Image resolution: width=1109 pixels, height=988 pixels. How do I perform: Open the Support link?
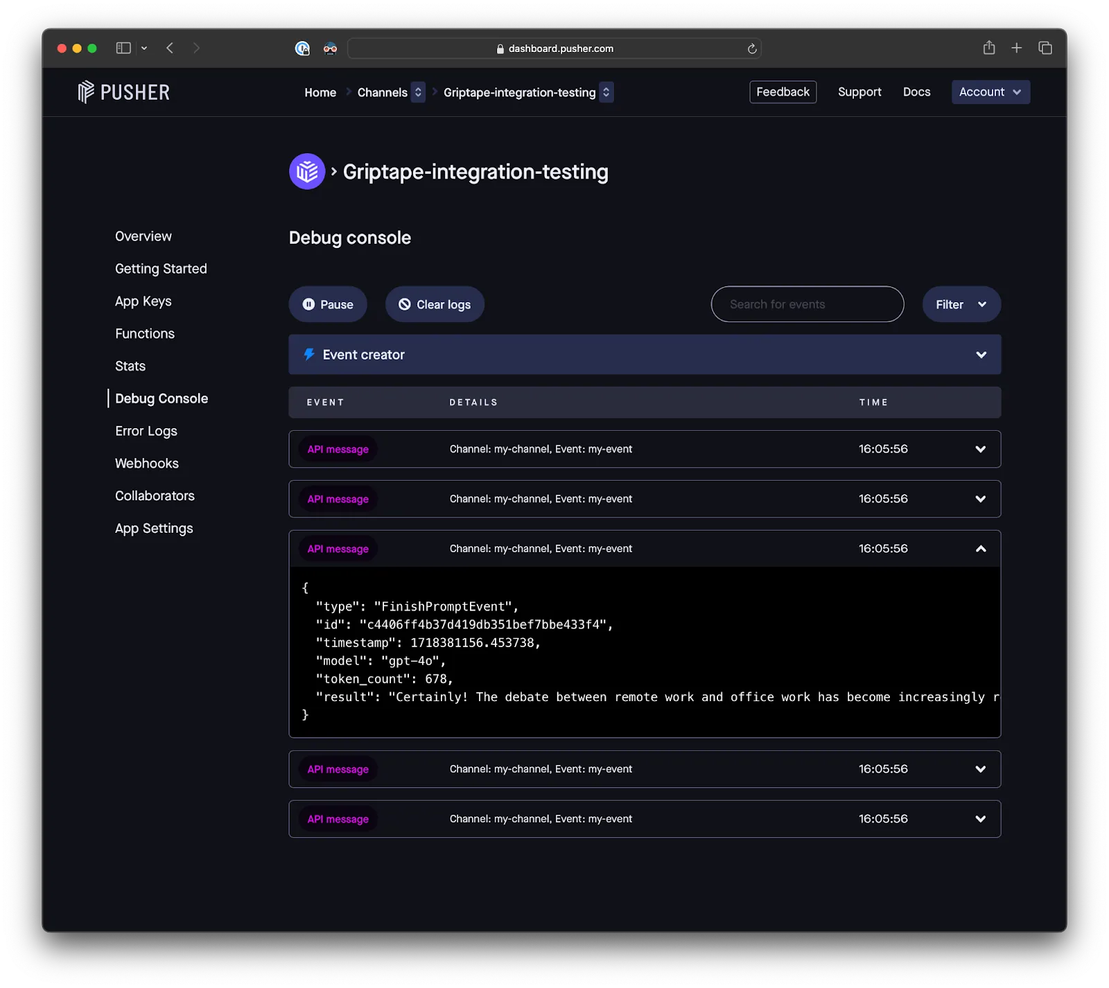pyautogui.click(x=859, y=92)
